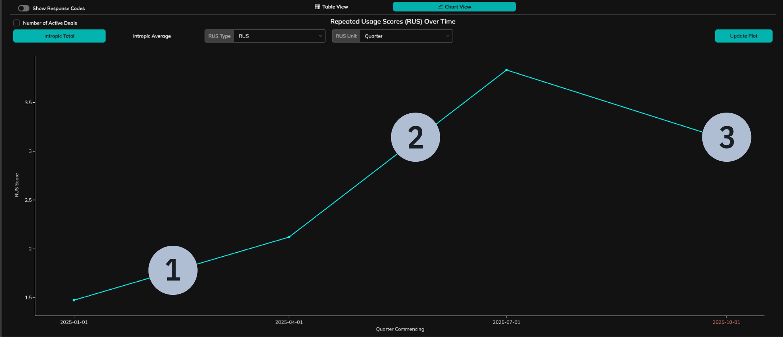Viewport: 783px width, 337px height.
Task: Toggle the Show Response Codes switch
Action: pos(23,8)
